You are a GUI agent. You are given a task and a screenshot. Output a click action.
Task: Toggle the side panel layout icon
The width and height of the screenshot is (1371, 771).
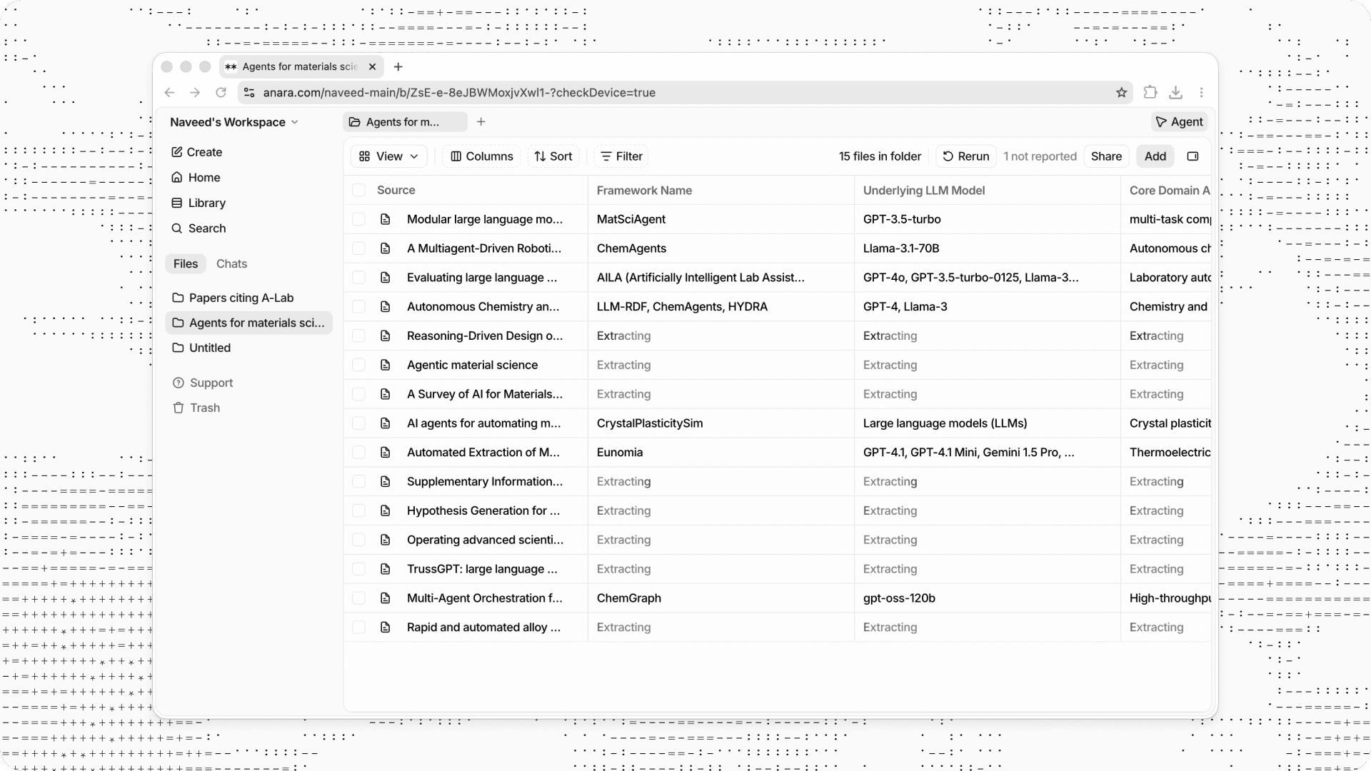[x=1192, y=156]
